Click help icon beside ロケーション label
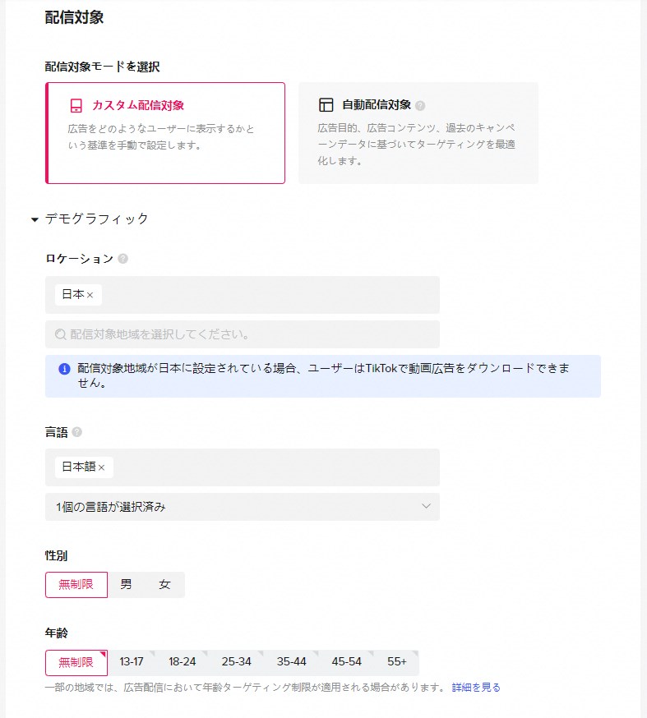 (x=123, y=259)
